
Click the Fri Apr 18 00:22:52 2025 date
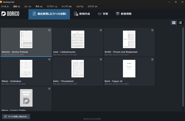[x=13, y=55]
